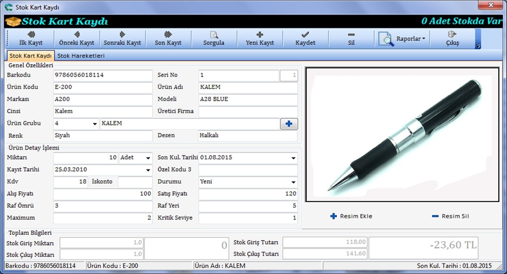Open the Durumu status dropdown
Screen dimensions: 507x274
[x=293, y=182]
